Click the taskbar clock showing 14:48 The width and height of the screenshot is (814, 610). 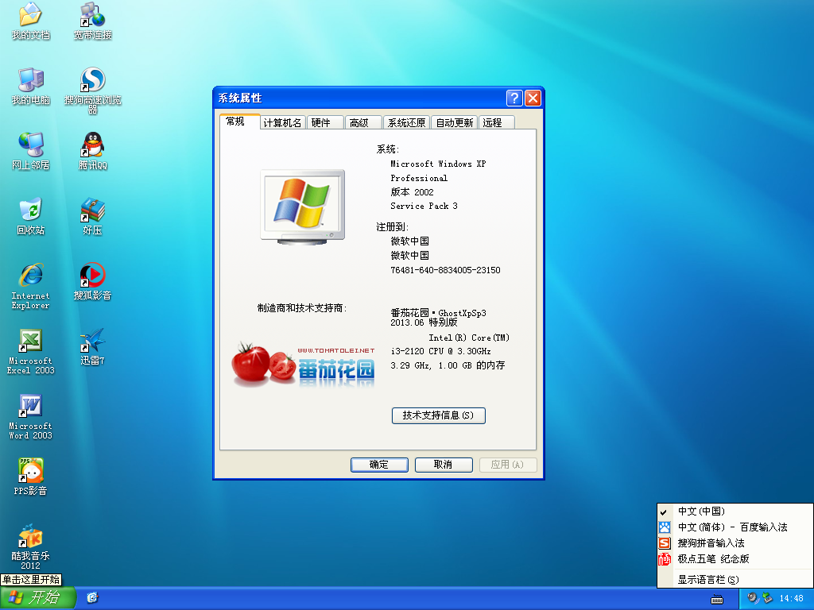pyautogui.click(x=791, y=599)
